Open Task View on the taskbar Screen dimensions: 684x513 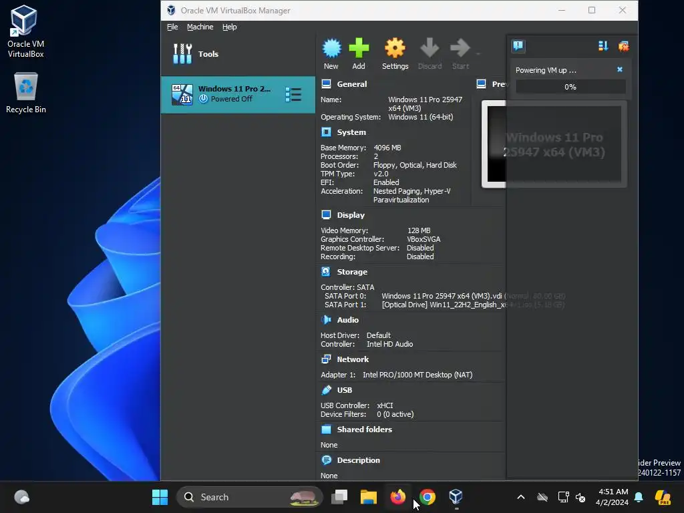pos(339,497)
